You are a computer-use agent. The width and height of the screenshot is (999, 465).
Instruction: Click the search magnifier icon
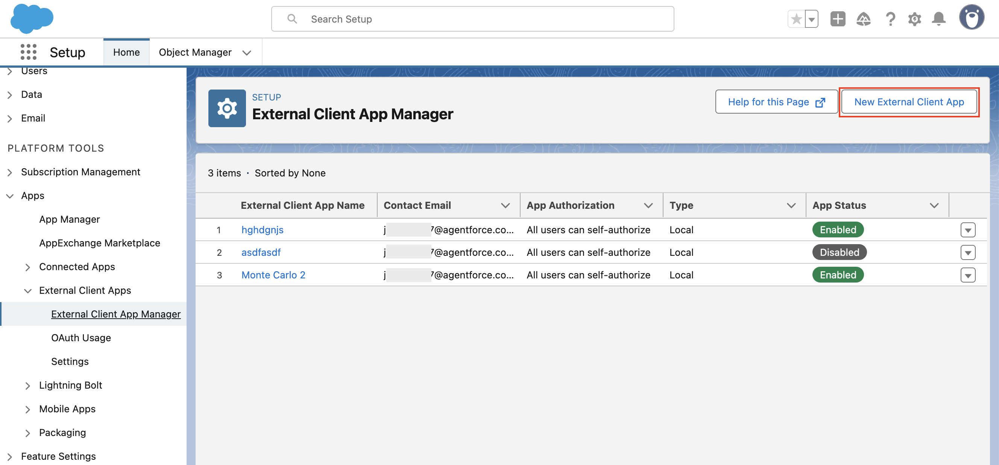[292, 18]
